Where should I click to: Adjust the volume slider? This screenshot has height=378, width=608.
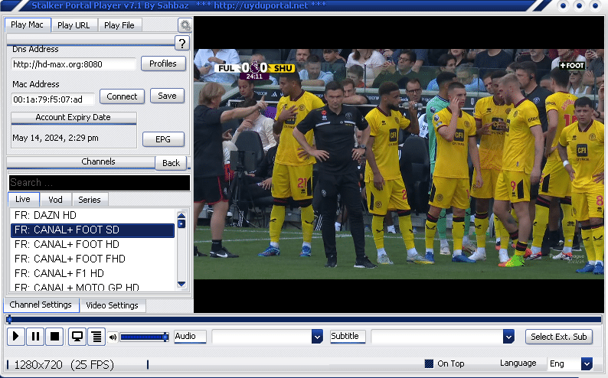pos(144,337)
